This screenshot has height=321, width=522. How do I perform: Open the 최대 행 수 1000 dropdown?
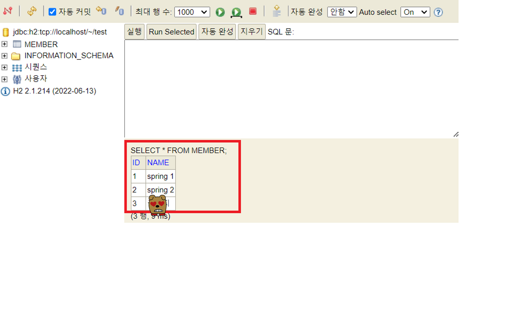(x=192, y=12)
